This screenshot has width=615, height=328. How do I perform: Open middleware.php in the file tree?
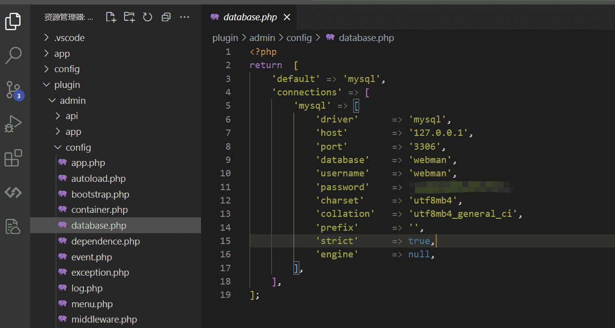pos(104,320)
